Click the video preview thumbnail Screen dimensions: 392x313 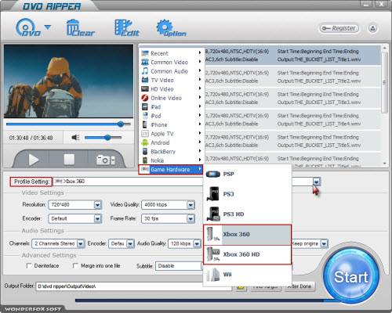(68, 81)
